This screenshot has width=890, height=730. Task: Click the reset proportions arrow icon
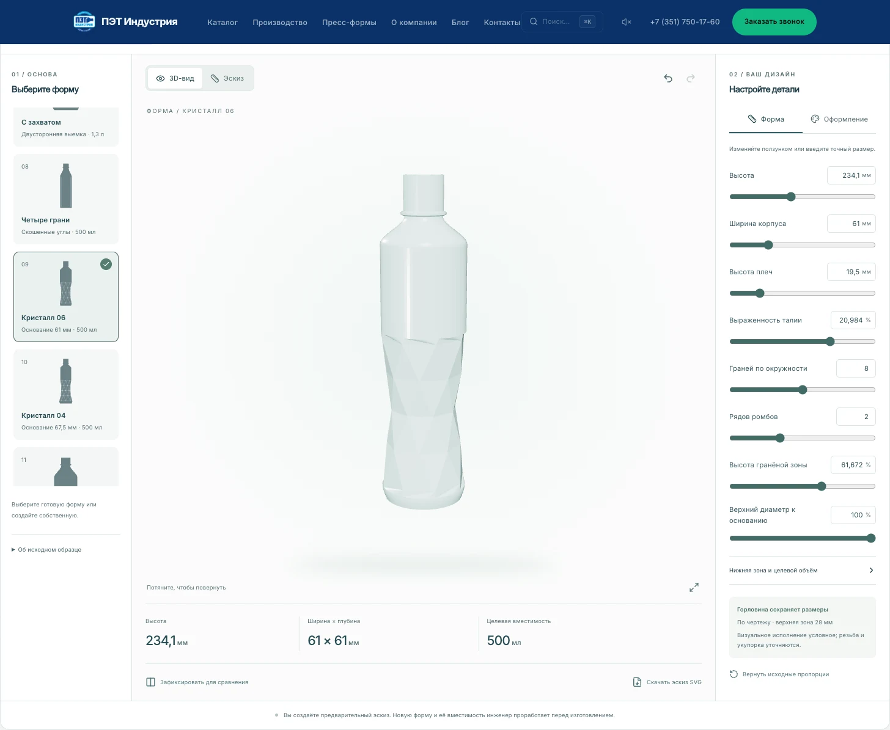(x=734, y=674)
